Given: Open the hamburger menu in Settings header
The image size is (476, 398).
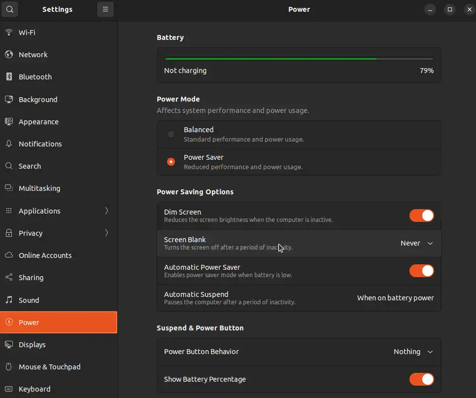Looking at the screenshot, I should tap(105, 9).
